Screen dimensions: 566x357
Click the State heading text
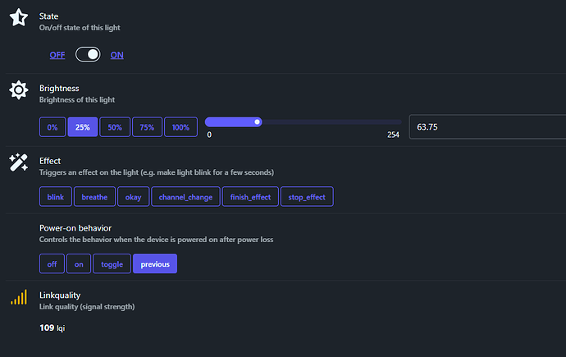click(48, 16)
